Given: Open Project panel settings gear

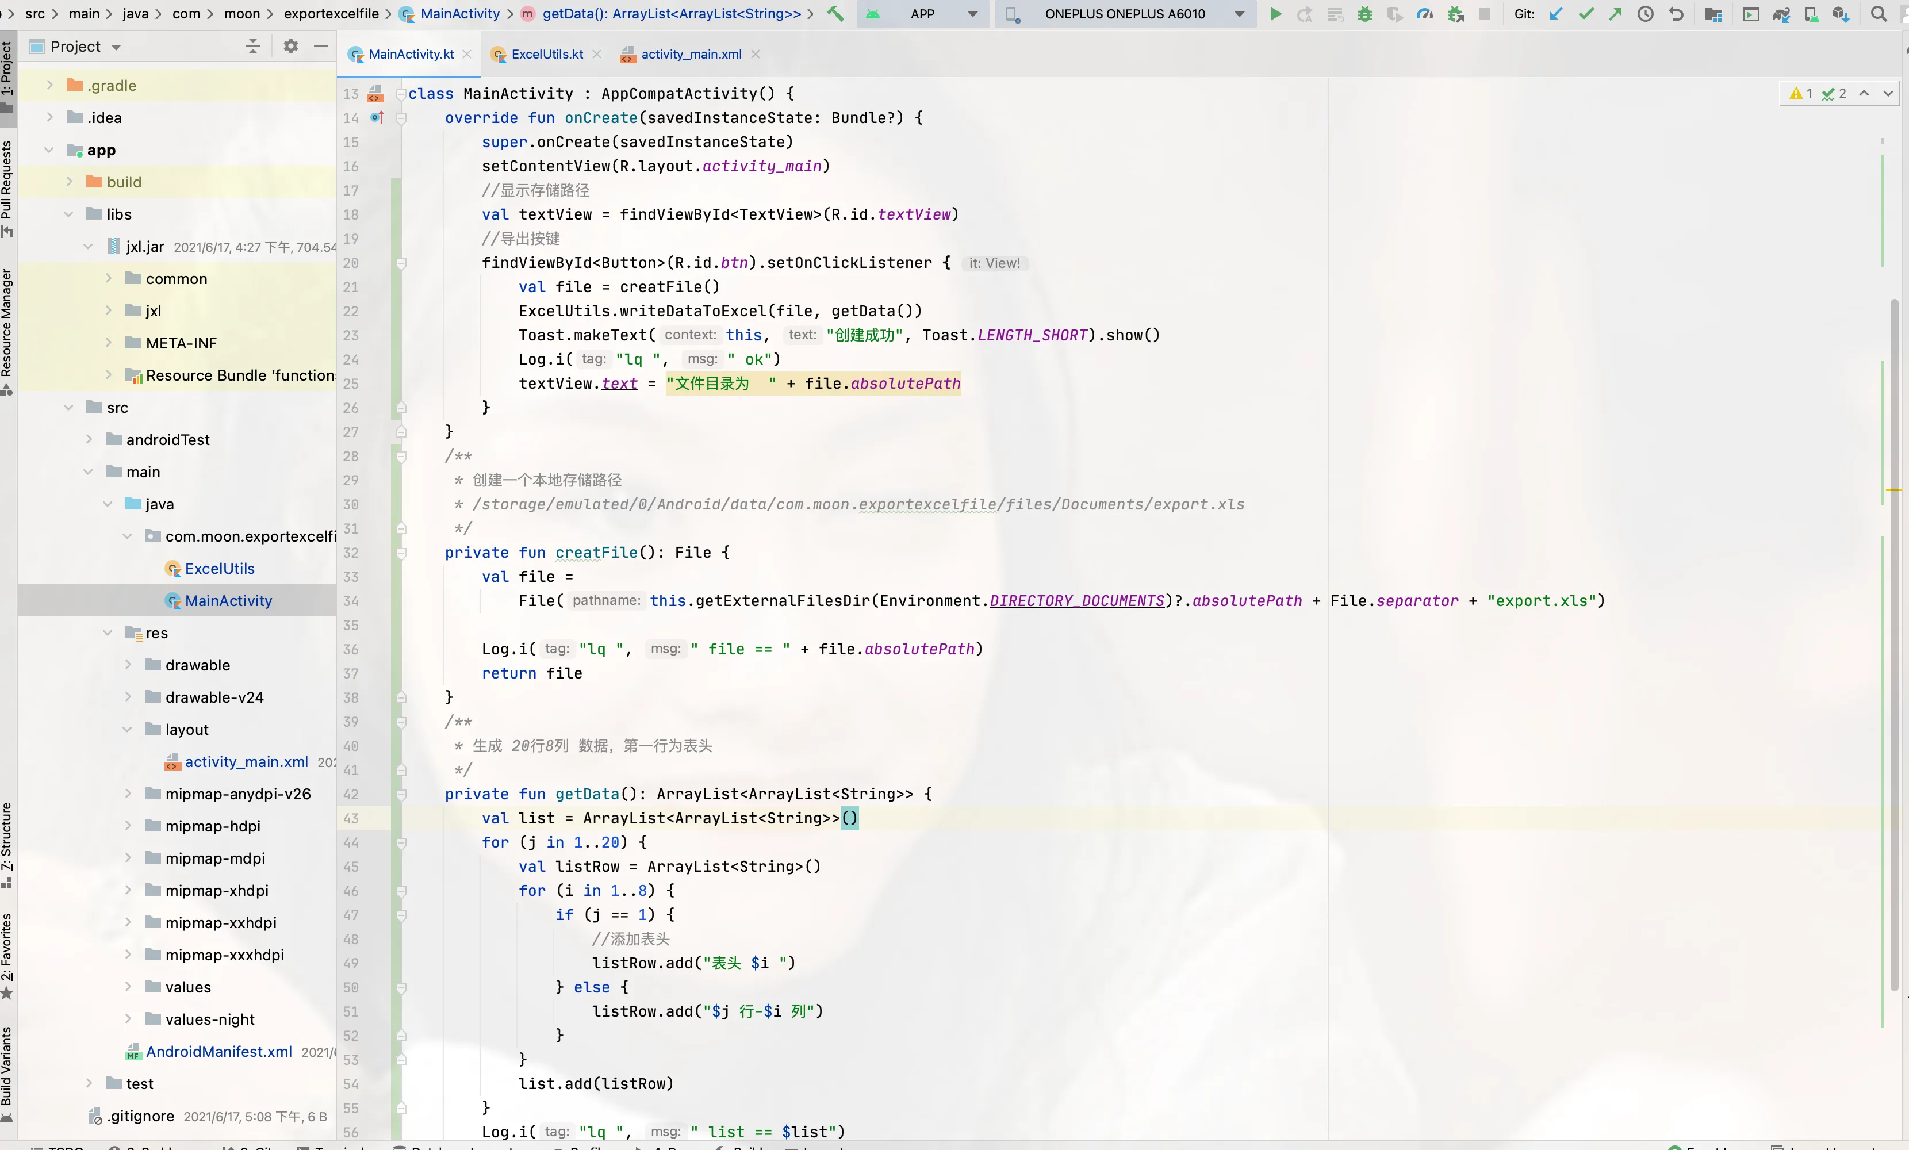Looking at the screenshot, I should [290, 47].
